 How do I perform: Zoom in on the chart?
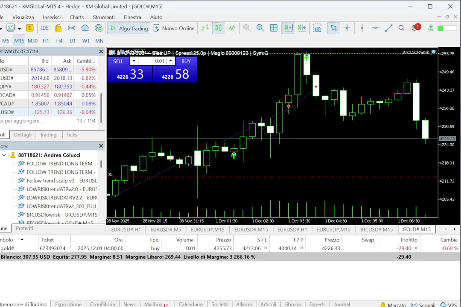tap(247, 28)
